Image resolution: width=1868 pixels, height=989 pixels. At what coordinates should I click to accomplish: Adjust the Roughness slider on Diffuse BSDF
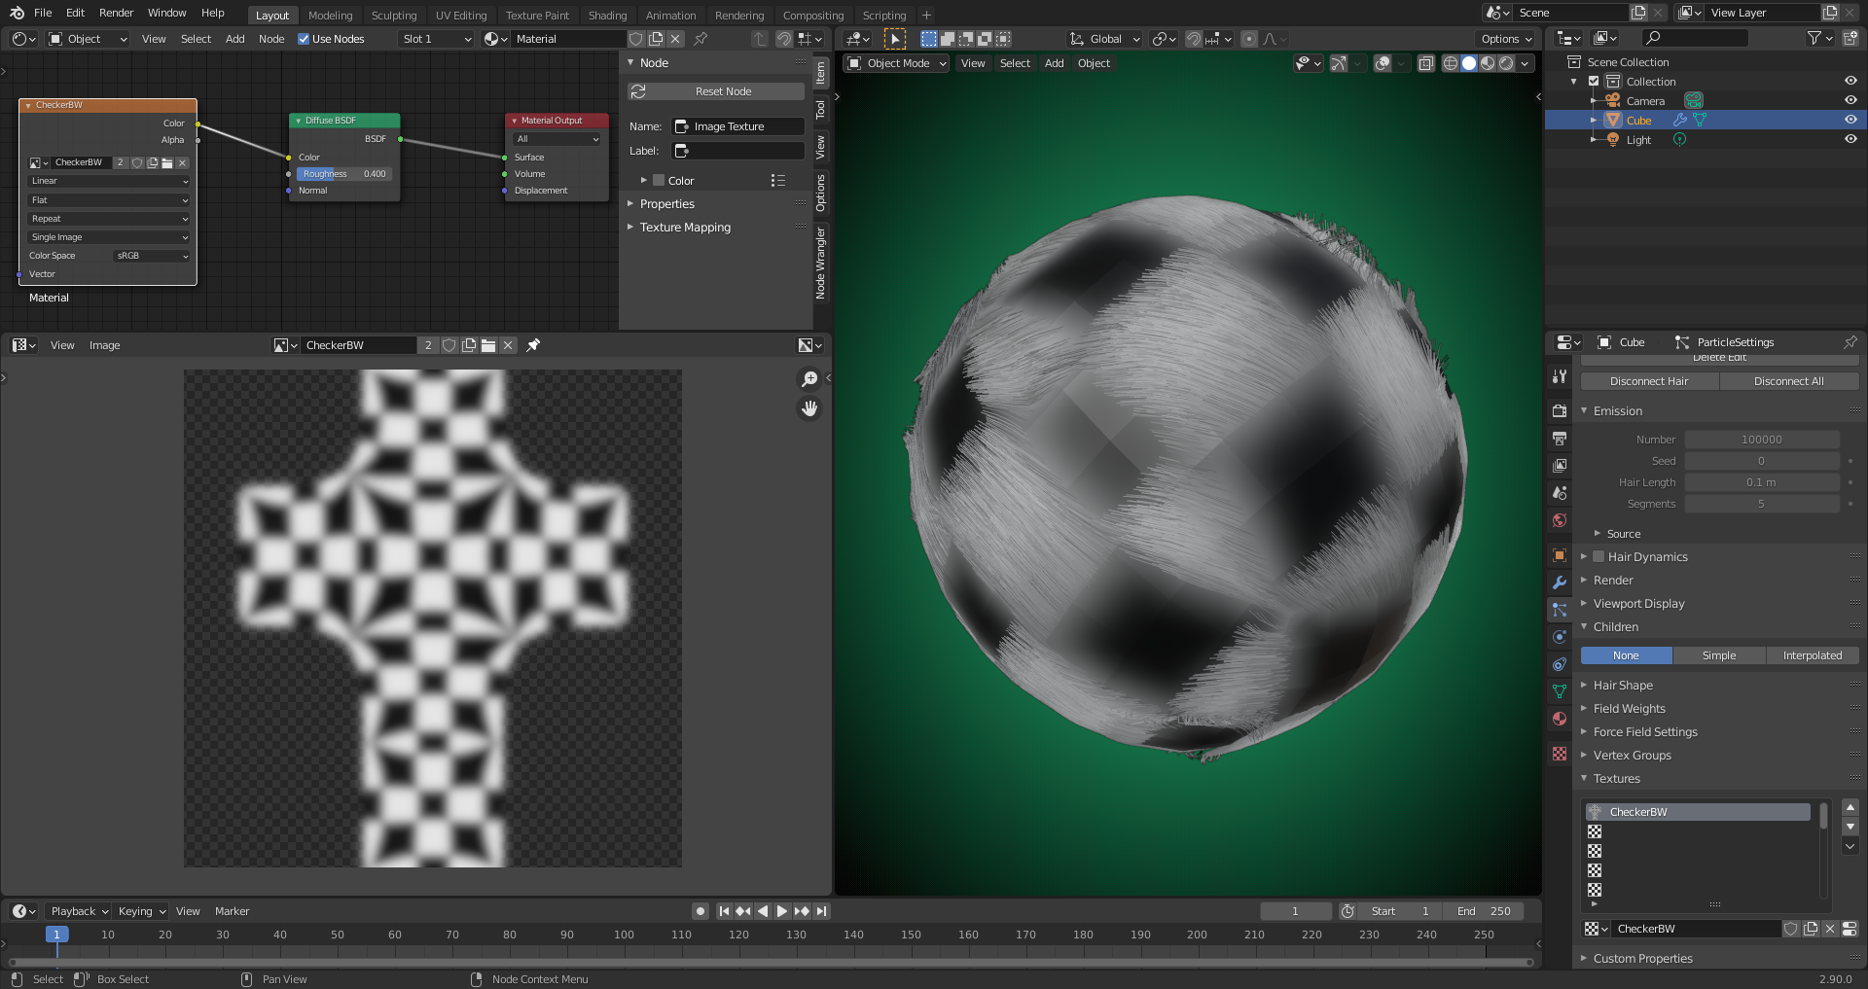pos(343,174)
